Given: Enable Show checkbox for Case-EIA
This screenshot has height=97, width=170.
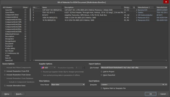Looking at the screenshot, I should pyautogui.click(x=25, y=10).
